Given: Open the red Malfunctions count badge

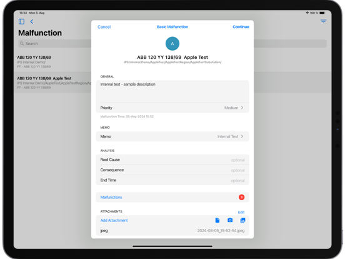Looking at the screenshot, I should coord(241,197).
